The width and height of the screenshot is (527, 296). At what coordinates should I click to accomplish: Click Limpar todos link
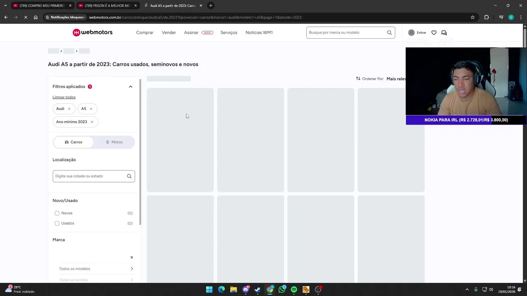click(x=64, y=97)
